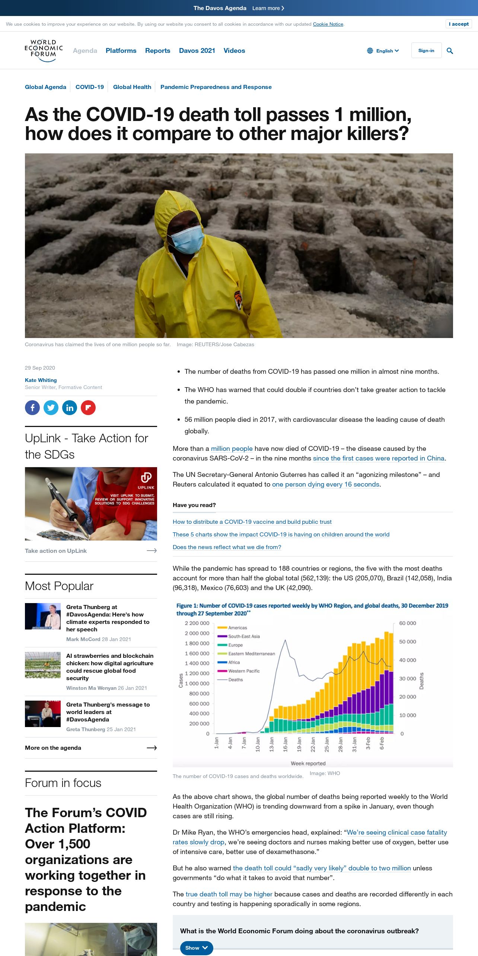The image size is (478, 956).
Task: Click Take action on UpLink text link
Action: click(56, 551)
